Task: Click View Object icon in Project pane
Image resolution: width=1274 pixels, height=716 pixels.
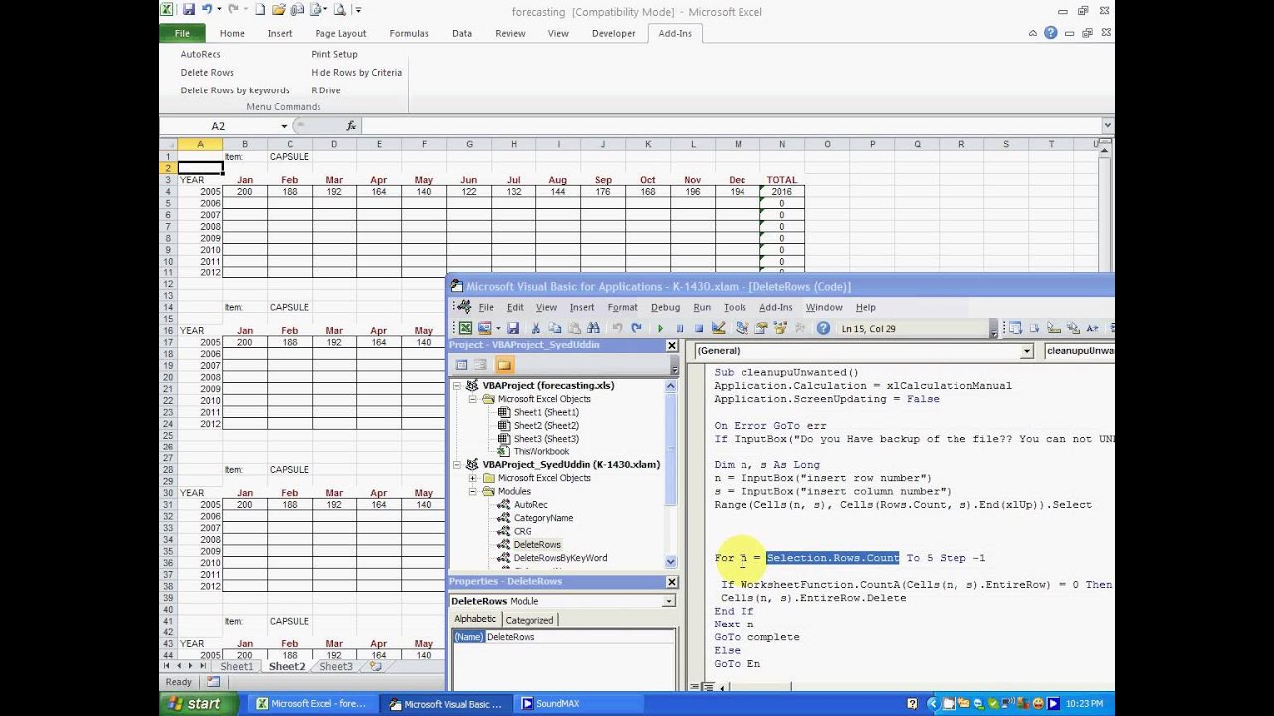Action: click(481, 365)
